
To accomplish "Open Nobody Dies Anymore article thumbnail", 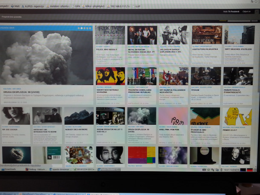I will pyautogui.click(x=79, y=116).
